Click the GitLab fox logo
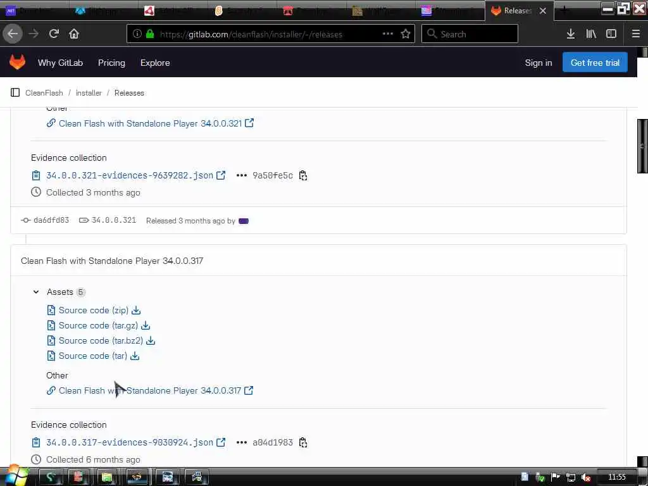The image size is (648, 486). [x=17, y=63]
